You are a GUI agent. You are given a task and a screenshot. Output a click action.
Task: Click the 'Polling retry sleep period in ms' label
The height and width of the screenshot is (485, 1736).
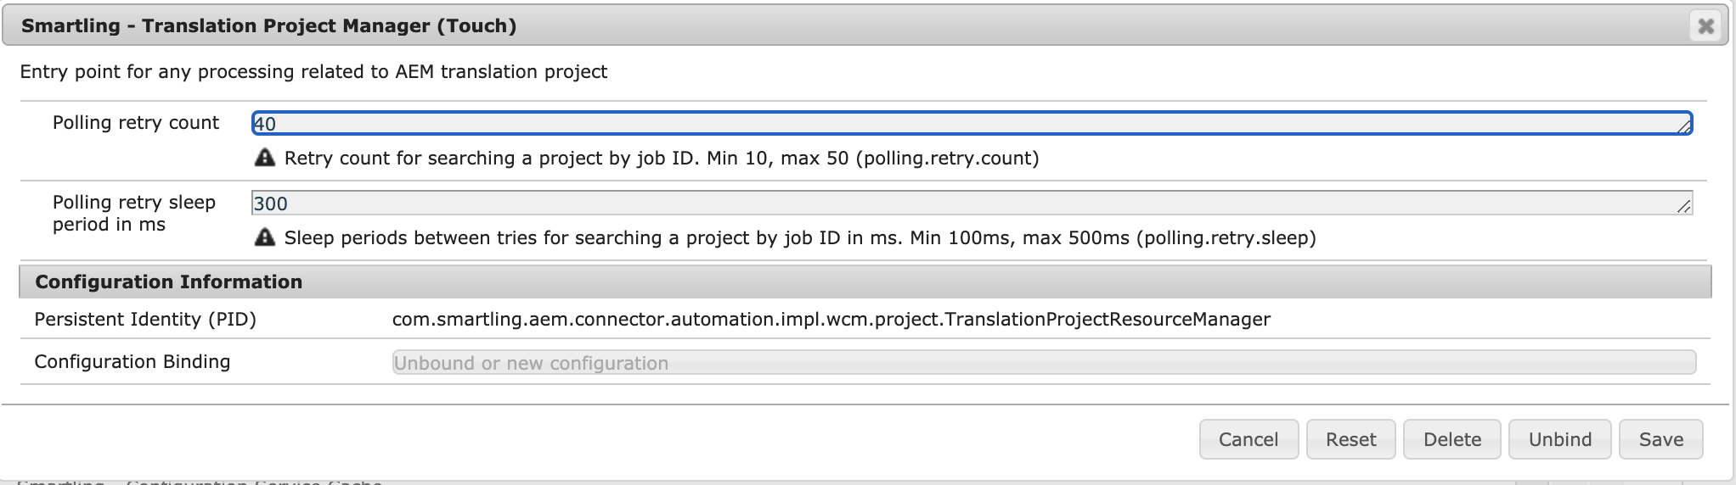(x=134, y=214)
